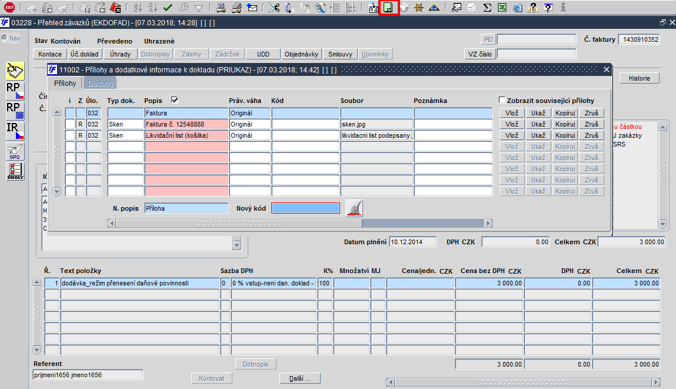This screenshot has width=676, height=389.
Task: Open the yellow notebook-and-pen sidebar icon
Action: pyautogui.click(x=15, y=71)
